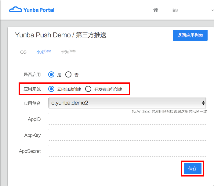Image resolution: width=214 pixels, height=186 pixels.
Task: Select 否 radio for 是否启用
Action: tap(68, 74)
